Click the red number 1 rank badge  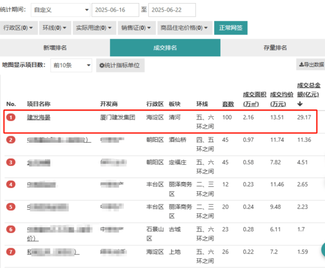pyautogui.click(x=11, y=117)
